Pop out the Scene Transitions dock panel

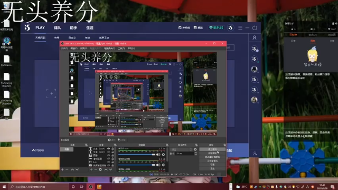click(196, 145)
